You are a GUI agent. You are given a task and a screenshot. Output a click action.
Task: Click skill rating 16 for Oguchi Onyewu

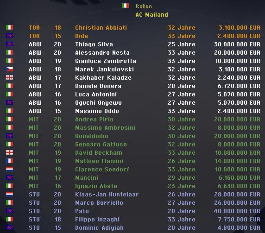(x=58, y=102)
